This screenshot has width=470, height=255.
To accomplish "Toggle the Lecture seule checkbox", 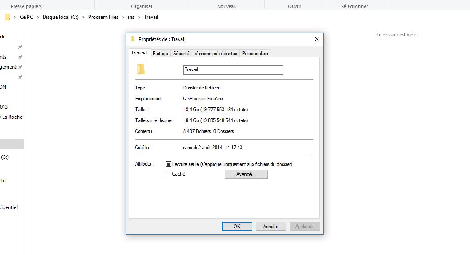I will 169,164.
